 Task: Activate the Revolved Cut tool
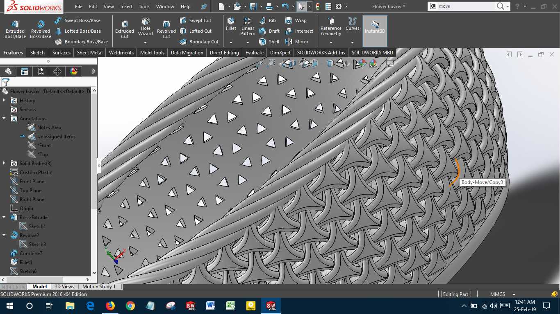tap(166, 29)
